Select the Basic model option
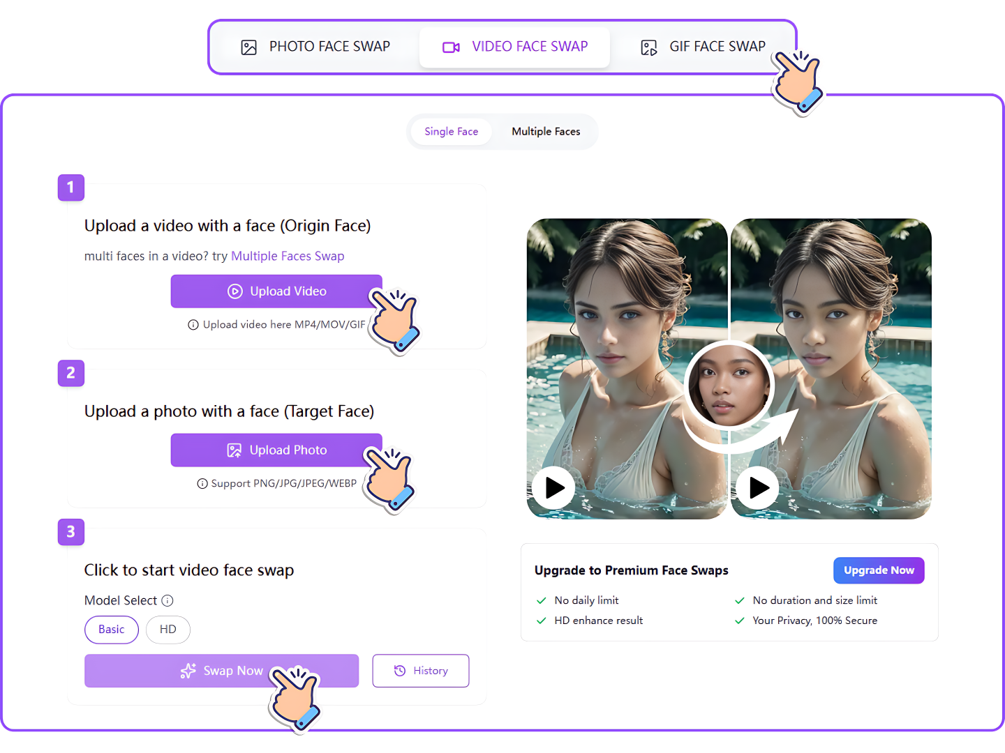The width and height of the screenshot is (1005, 753). point(111,630)
